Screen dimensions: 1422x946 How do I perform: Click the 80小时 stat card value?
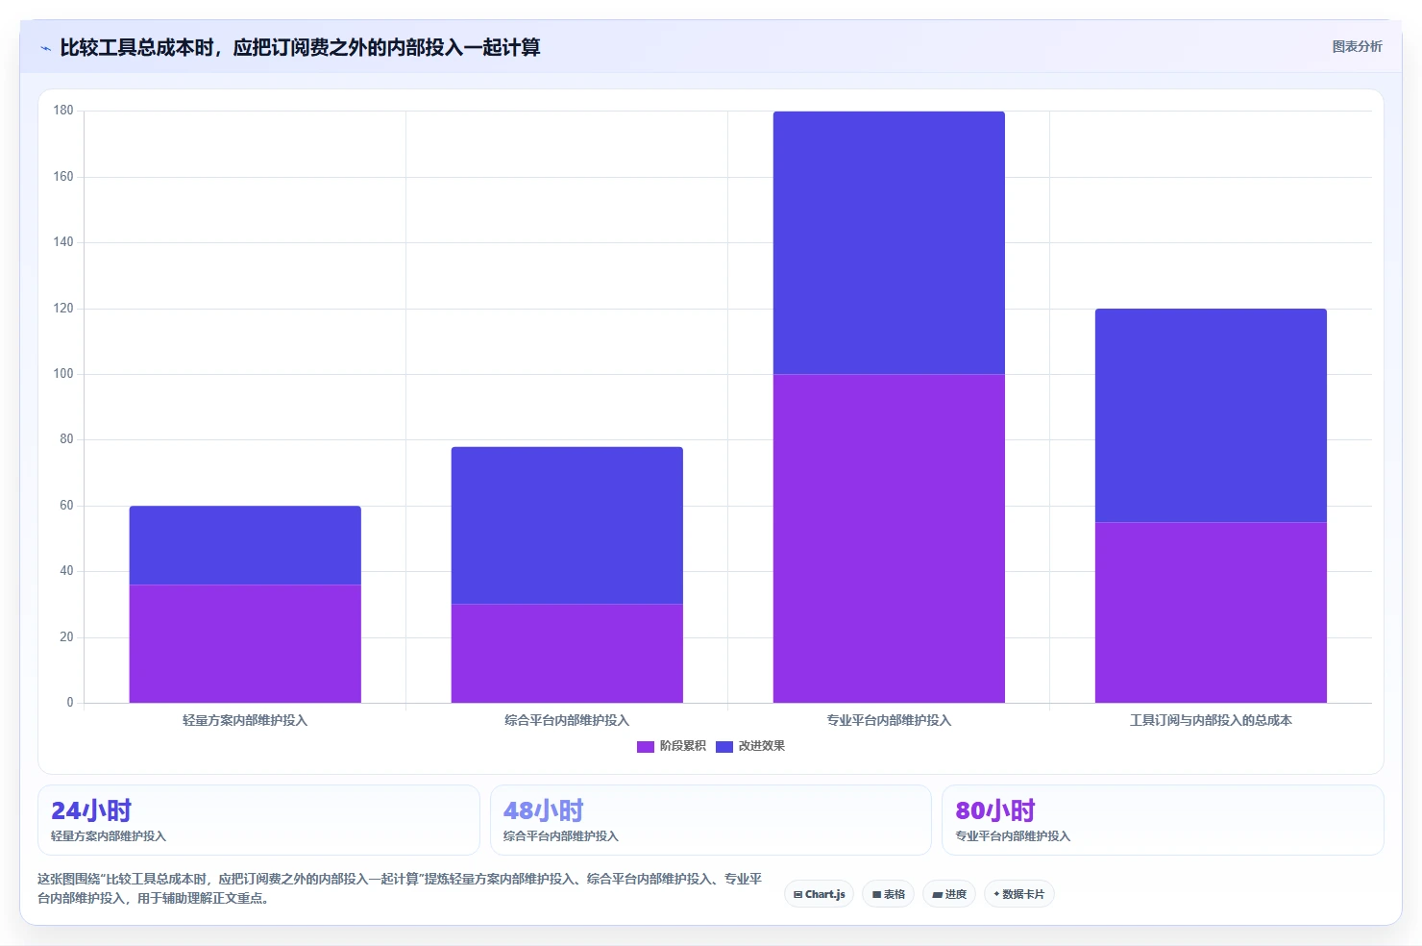(x=995, y=810)
